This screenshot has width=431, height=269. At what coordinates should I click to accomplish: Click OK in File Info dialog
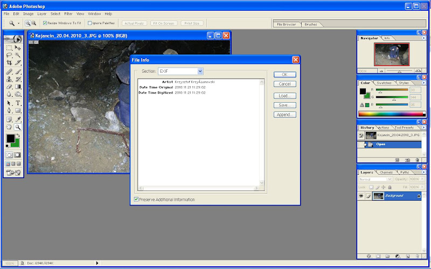click(x=285, y=75)
